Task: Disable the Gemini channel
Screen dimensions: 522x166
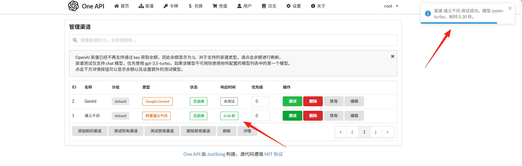Action: coord(334,101)
